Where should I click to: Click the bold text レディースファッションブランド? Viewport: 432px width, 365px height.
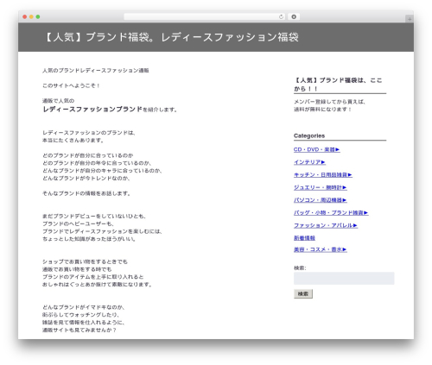pyautogui.click(x=92, y=110)
